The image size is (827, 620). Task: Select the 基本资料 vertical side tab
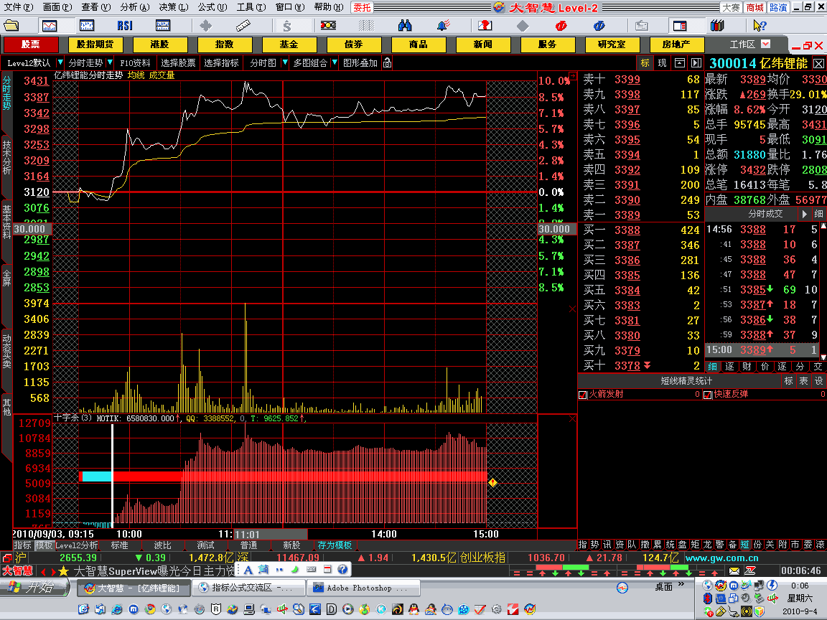(6, 222)
